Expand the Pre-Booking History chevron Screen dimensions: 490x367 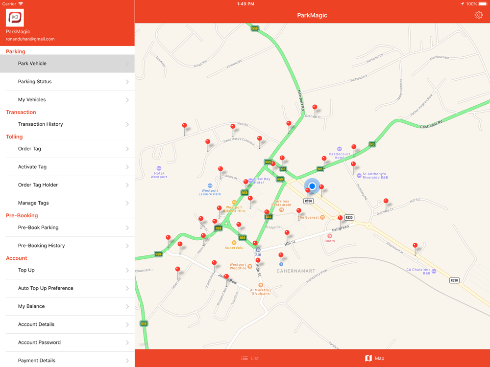127,246
